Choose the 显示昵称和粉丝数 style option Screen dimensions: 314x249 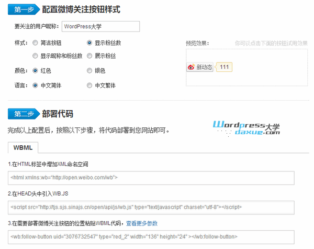[35, 56]
